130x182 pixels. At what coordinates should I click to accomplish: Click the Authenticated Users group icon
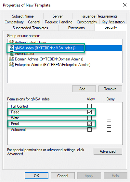point(12,42)
